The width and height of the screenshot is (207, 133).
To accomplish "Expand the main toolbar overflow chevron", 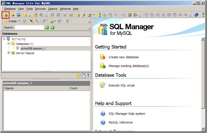I will click(203, 15).
